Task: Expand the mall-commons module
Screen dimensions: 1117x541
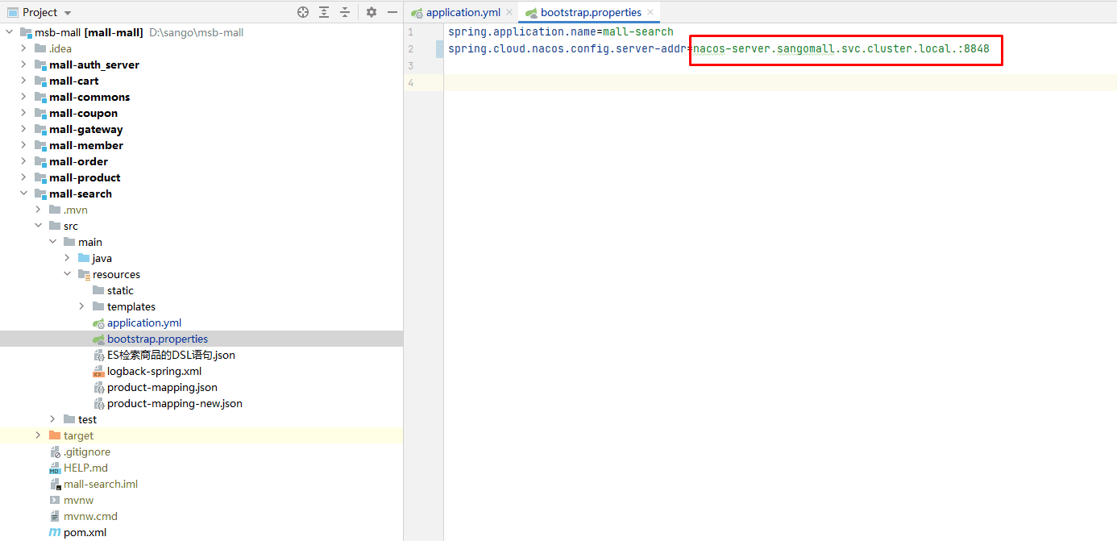Action: click(x=24, y=97)
